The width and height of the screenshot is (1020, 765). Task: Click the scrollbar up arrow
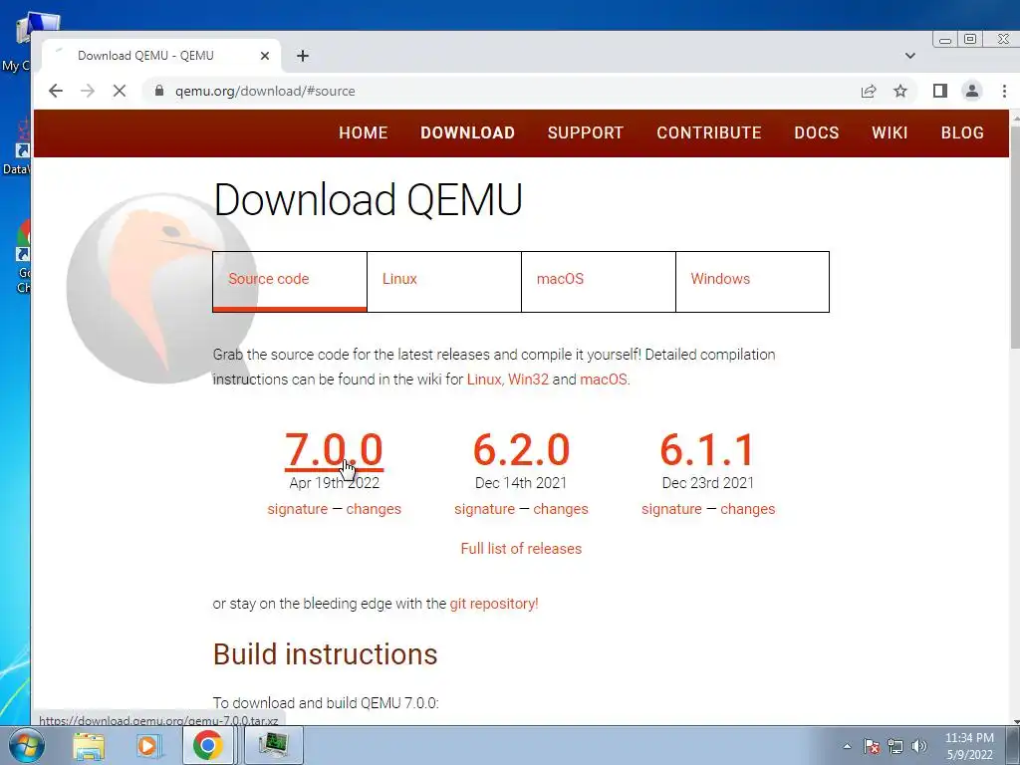coord(1014,119)
